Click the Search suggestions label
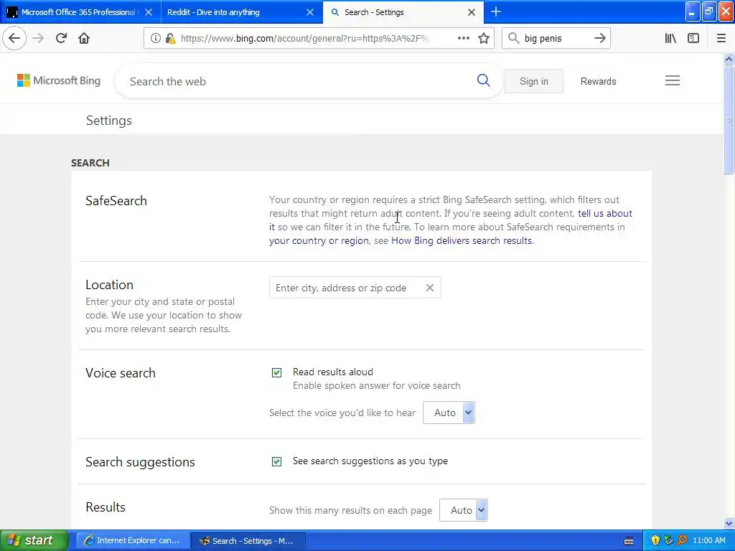This screenshot has width=735, height=551. click(140, 462)
